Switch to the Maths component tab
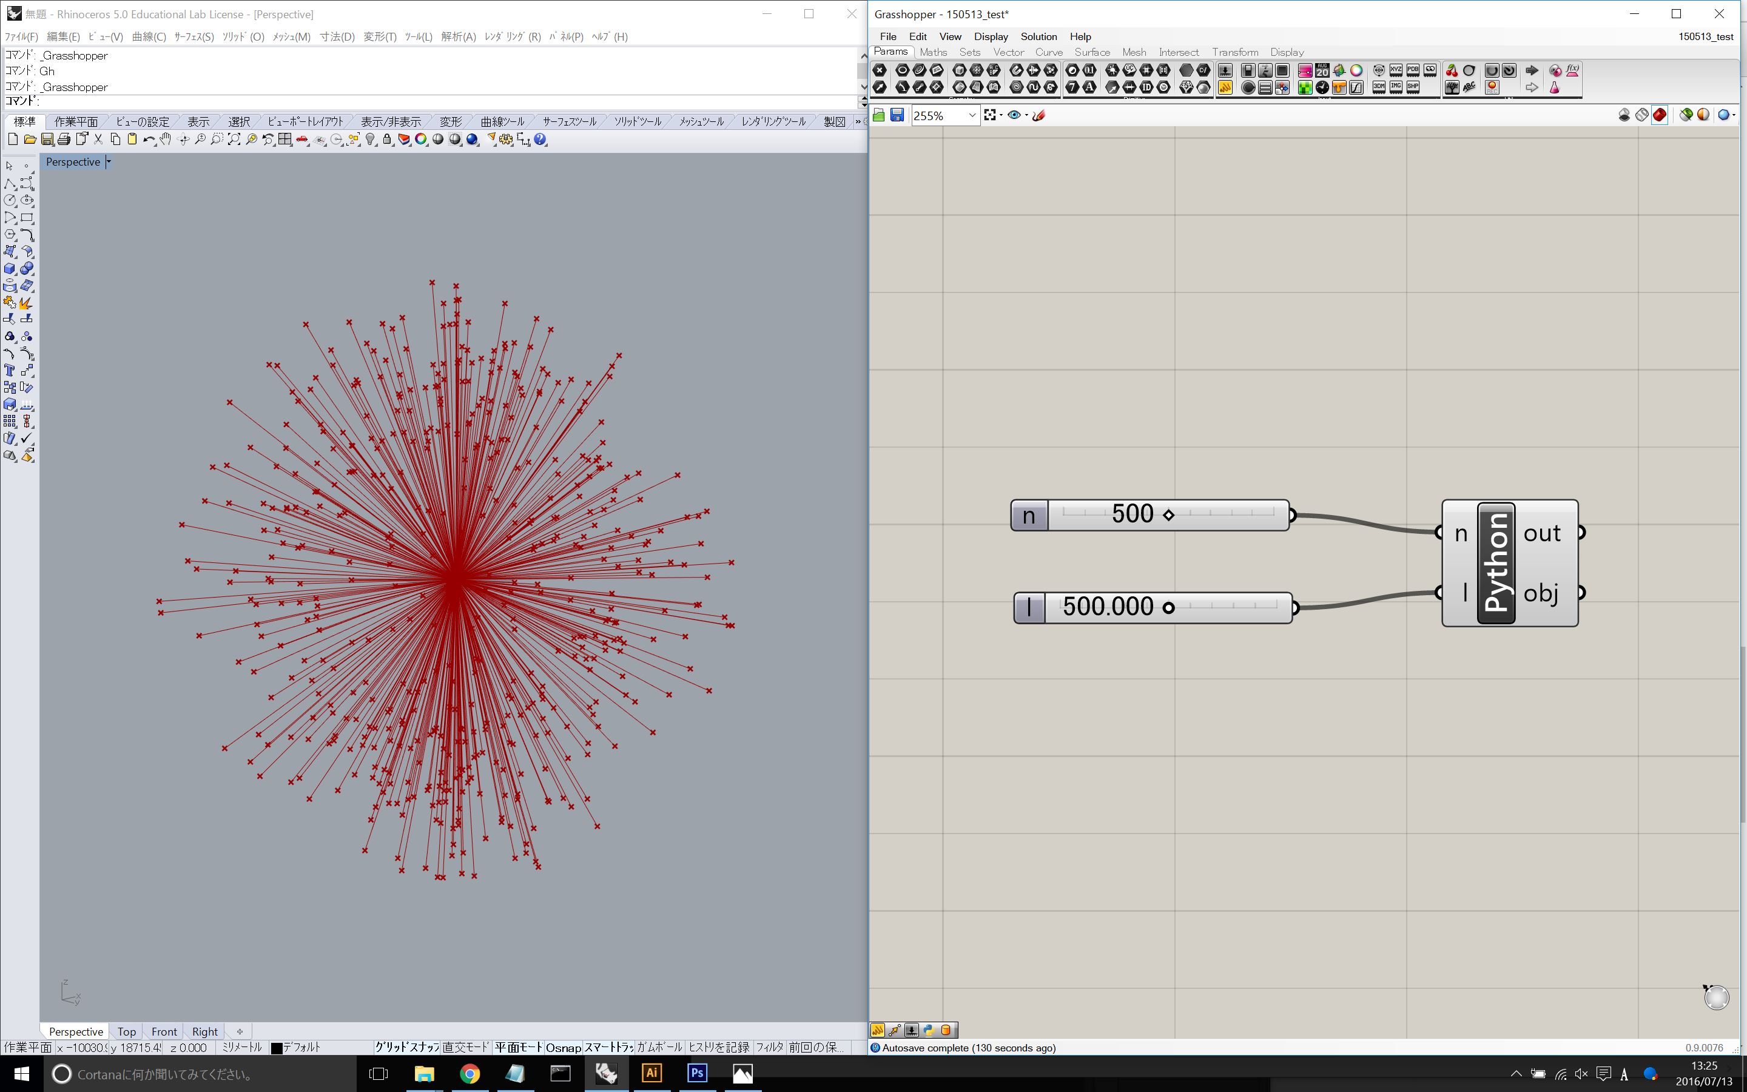Image resolution: width=1747 pixels, height=1092 pixels. tap(933, 52)
